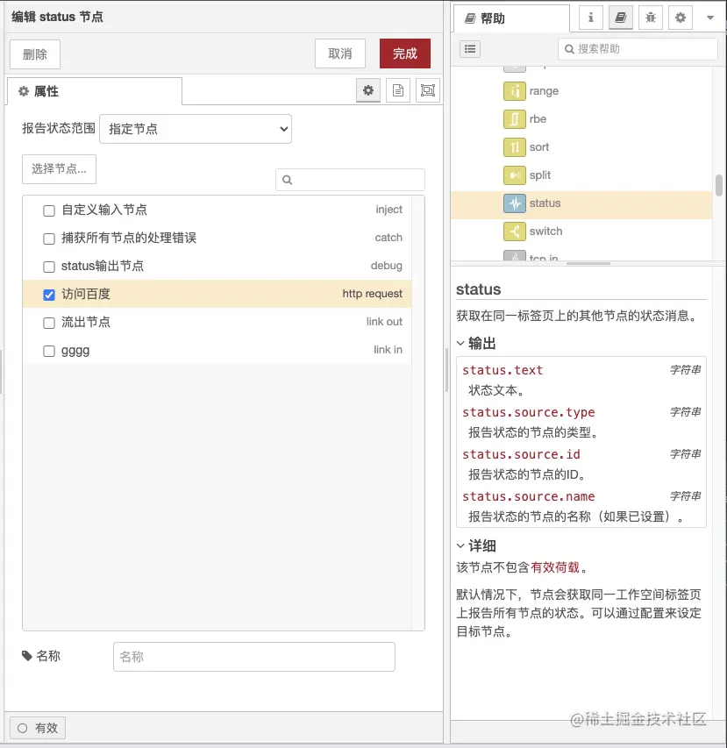Click status node icon in help list

[515, 203]
